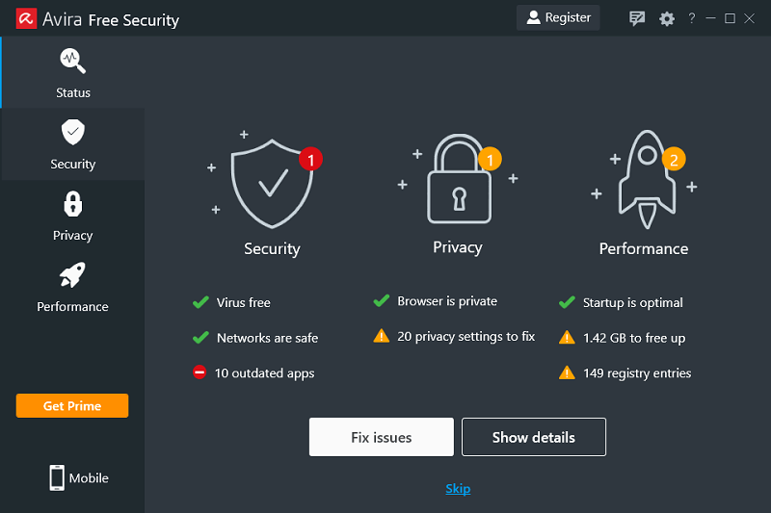Click the Security heading under the shield
The image size is (771, 513).
tap(272, 249)
